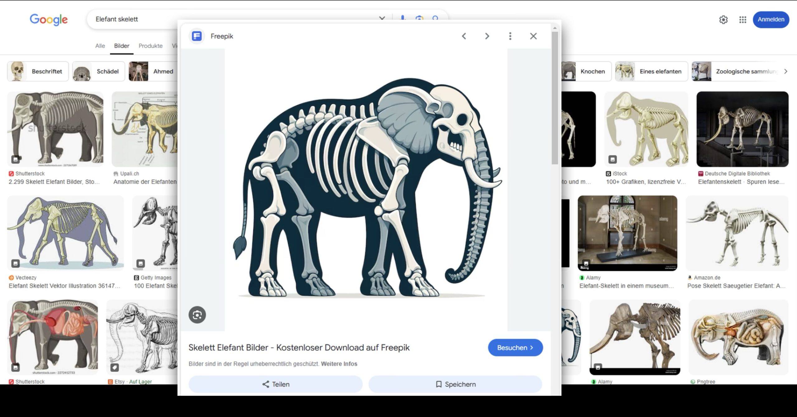This screenshot has height=417, width=797.
Task: Click 'Elefantenskelett · Spuren lese' title
Action: (741, 182)
